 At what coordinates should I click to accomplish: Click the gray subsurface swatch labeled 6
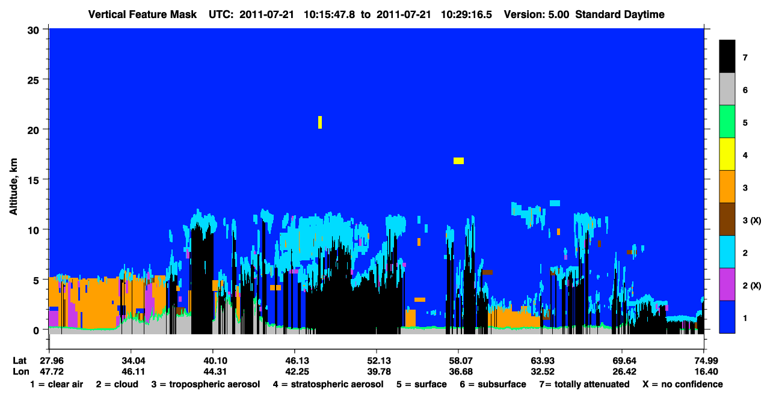[x=727, y=89]
